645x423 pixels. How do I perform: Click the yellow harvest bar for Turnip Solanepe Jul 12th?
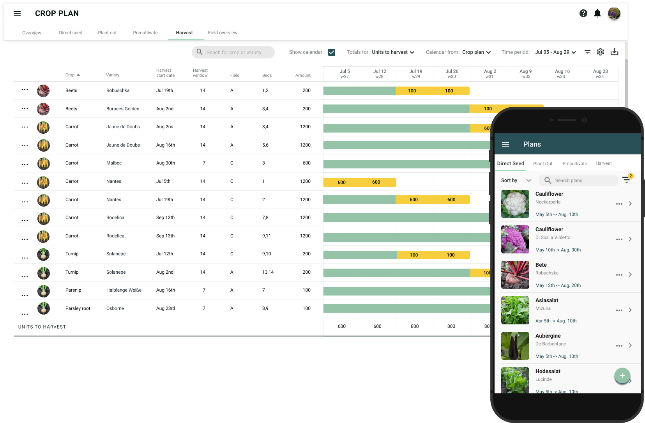pos(433,255)
